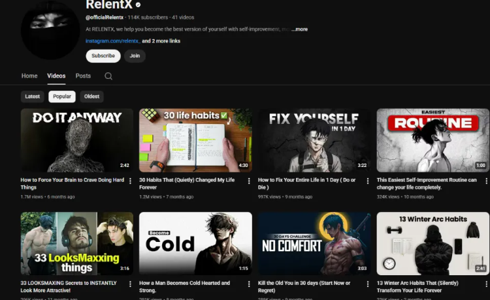Screen dimensions: 490x300
Task: Switch to the Home tab
Action: click(x=29, y=76)
